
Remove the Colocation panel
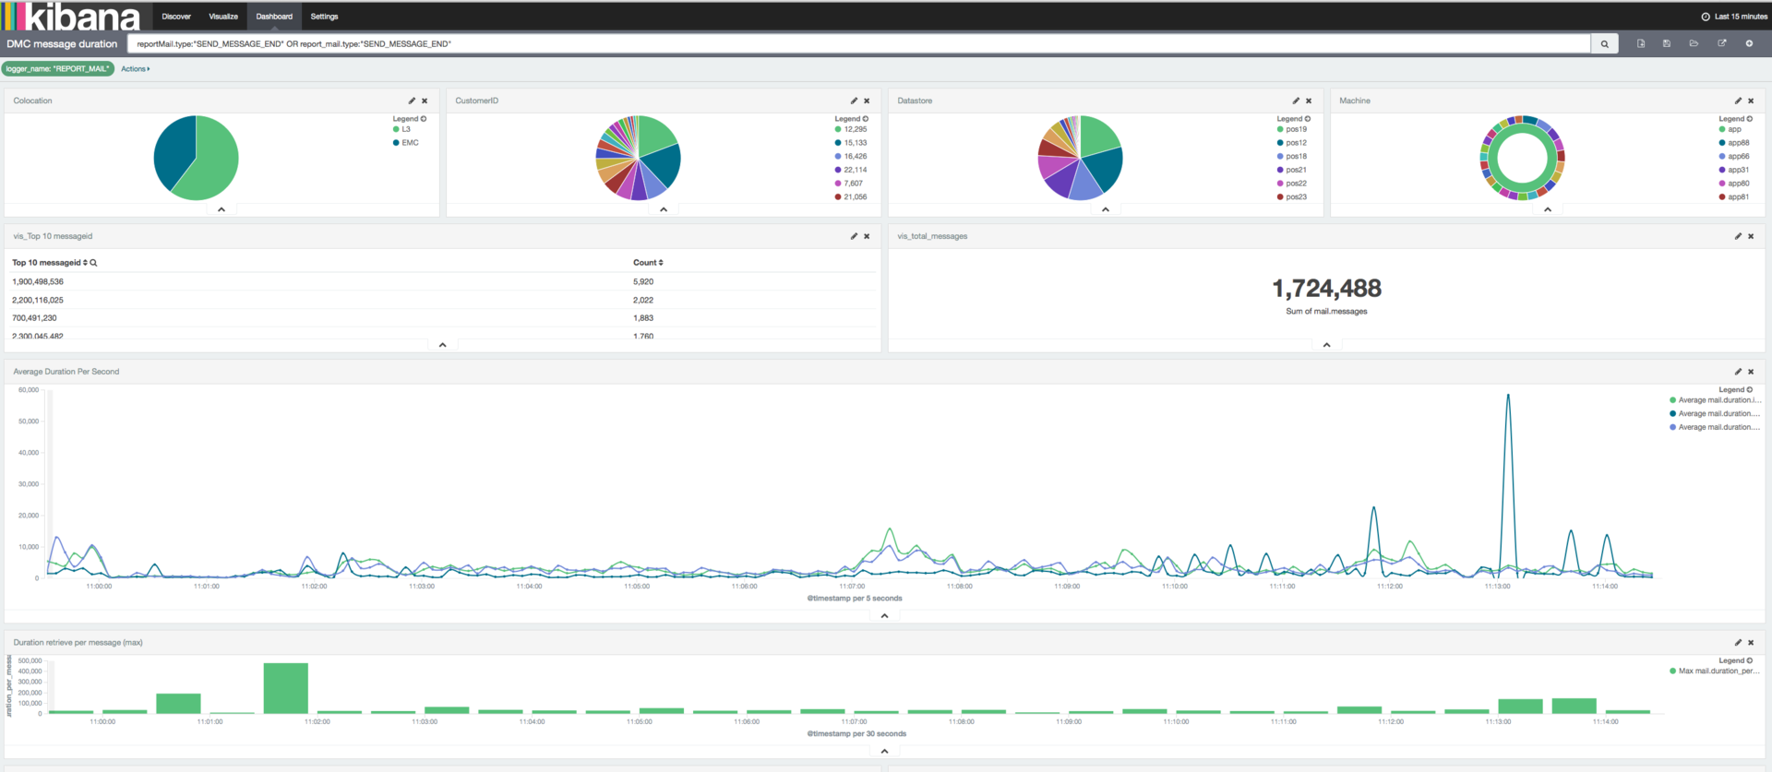[x=425, y=101]
